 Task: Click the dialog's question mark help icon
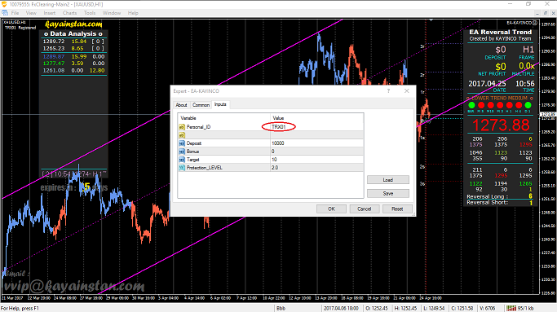(389, 91)
